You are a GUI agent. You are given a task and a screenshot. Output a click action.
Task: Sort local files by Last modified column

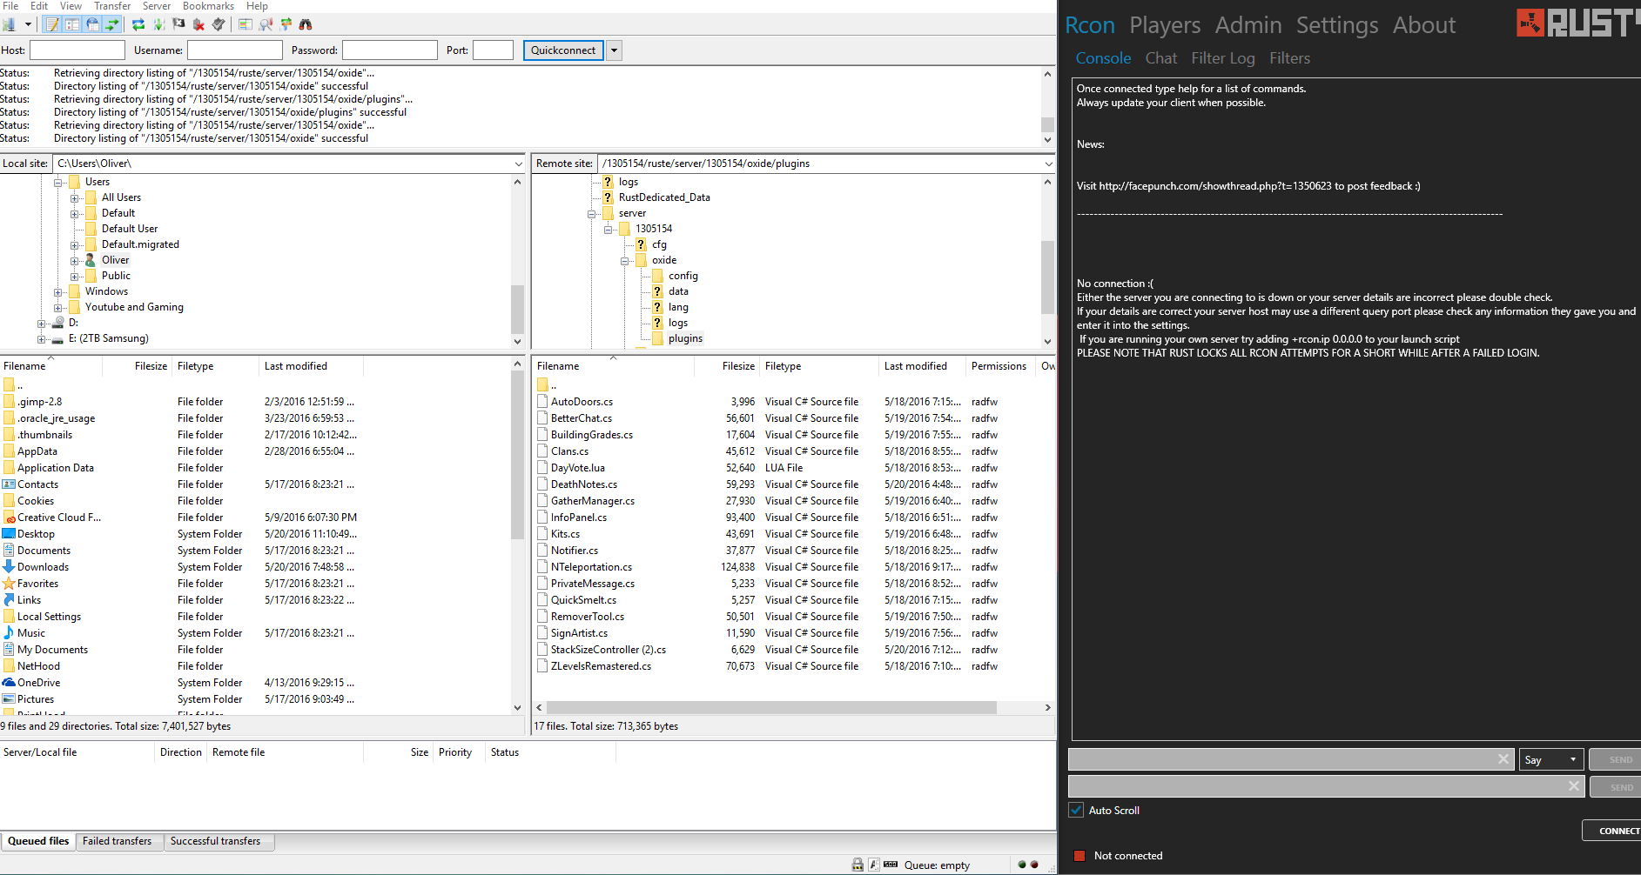point(310,366)
